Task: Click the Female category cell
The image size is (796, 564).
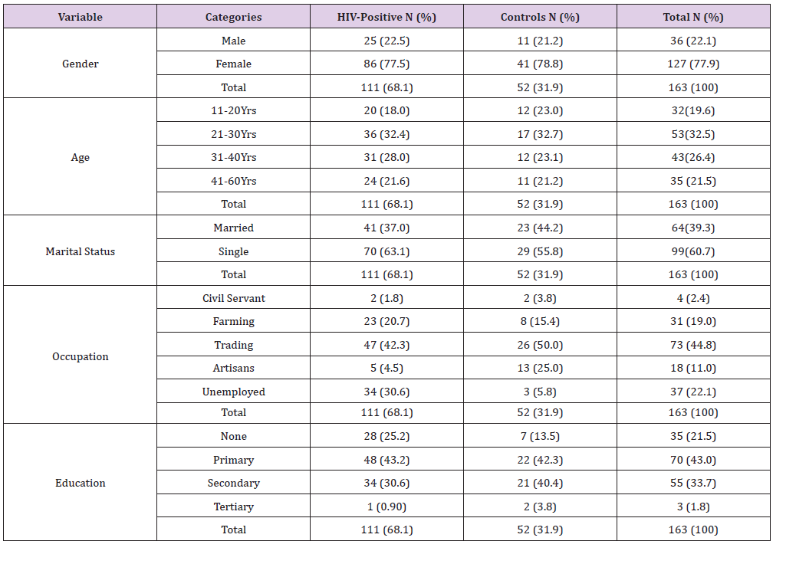Action: pos(234,64)
